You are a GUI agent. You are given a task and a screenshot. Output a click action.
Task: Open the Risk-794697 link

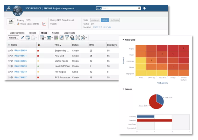20,77
